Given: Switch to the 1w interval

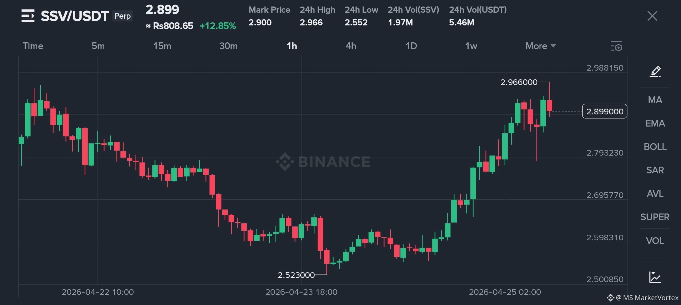Looking at the screenshot, I should point(471,46).
